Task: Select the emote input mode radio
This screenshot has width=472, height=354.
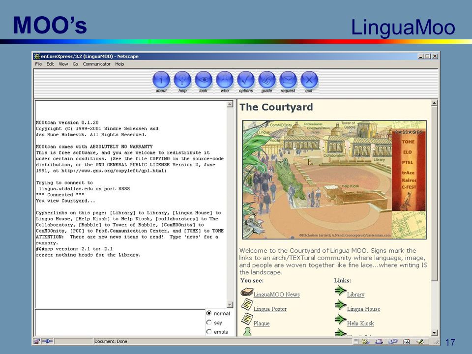Action: point(209,332)
